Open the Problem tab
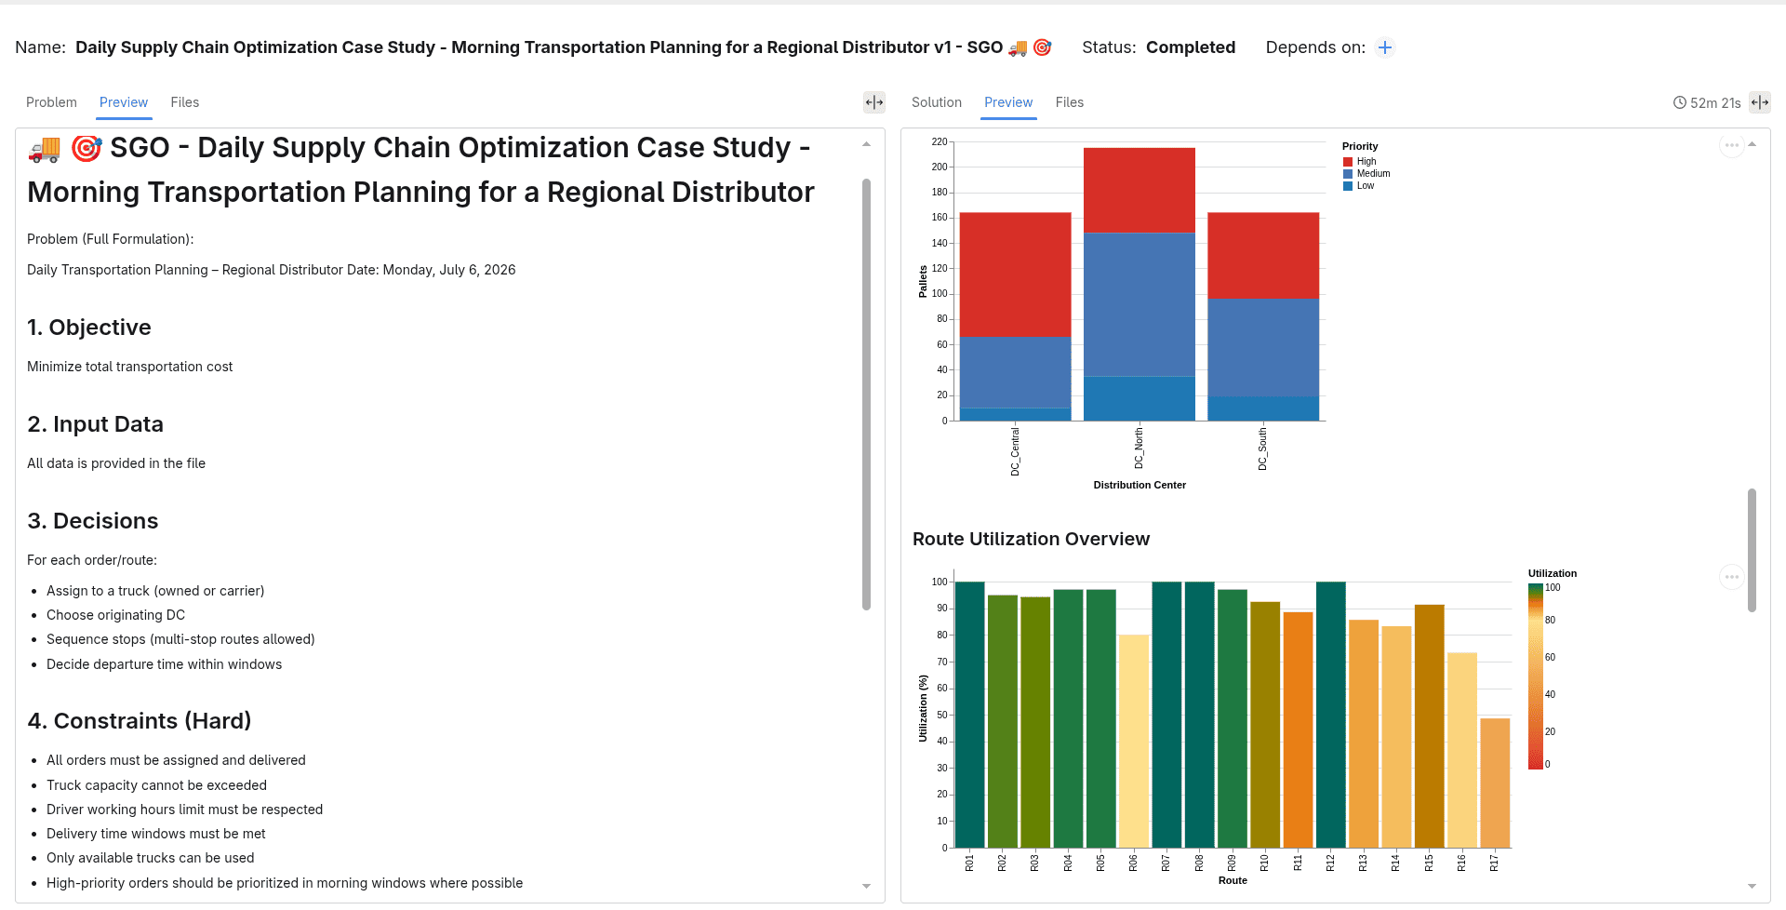Image resolution: width=1786 pixels, height=910 pixels. tap(51, 102)
